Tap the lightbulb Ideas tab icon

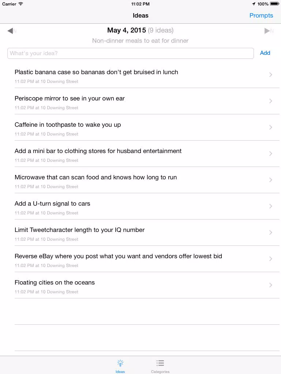click(x=120, y=363)
